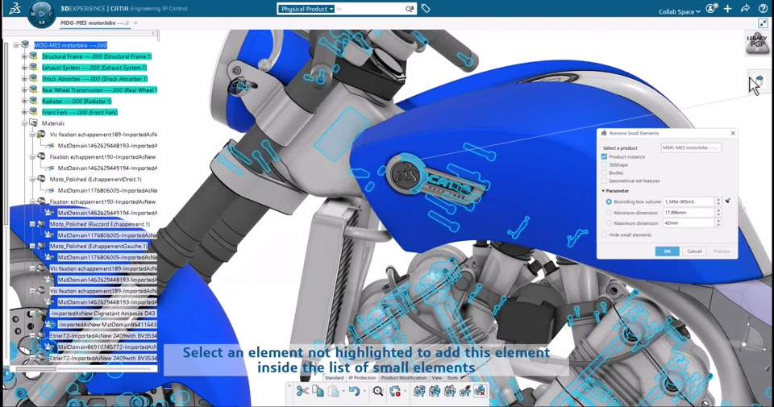Open the Legacy PGP panel icon
Image resolution: width=774 pixels, height=407 pixels.
(757, 43)
